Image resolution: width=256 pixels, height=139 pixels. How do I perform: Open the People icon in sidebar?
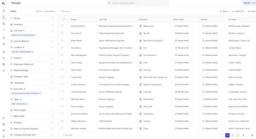click(x=4, y=18)
